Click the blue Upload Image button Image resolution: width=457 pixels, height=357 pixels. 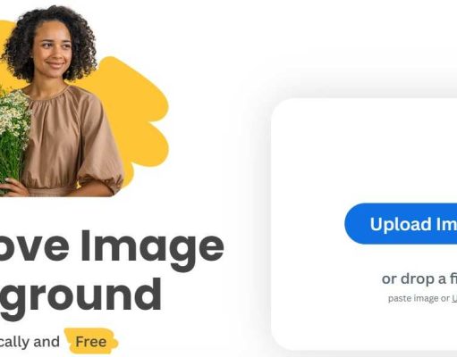(x=401, y=224)
